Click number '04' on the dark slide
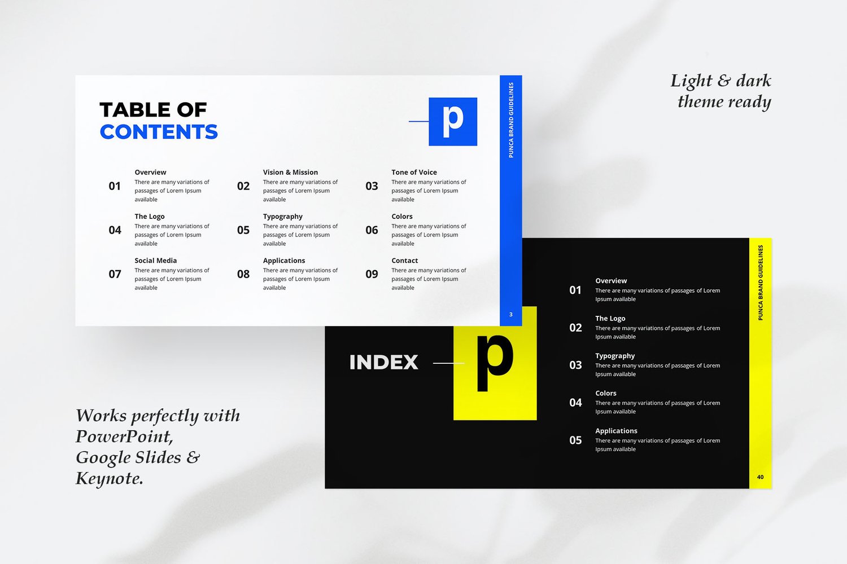The width and height of the screenshot is (847, 564). pyautogui.click(x=575, y=403)
